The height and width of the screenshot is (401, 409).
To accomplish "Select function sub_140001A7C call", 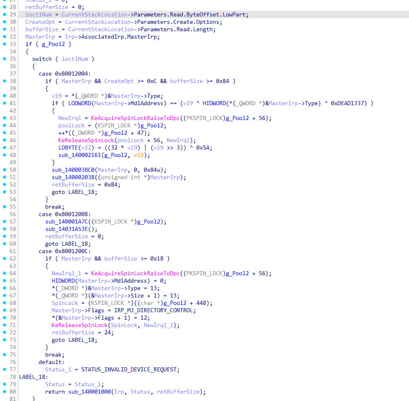I will (67, 222).
